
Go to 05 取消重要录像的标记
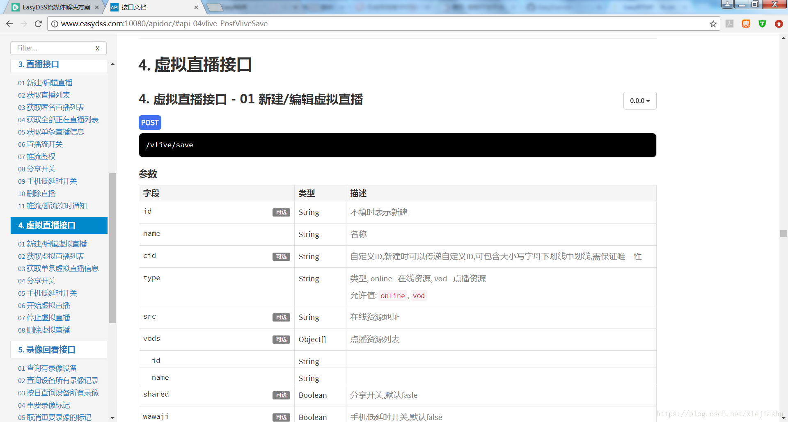(x=55, y=417)
